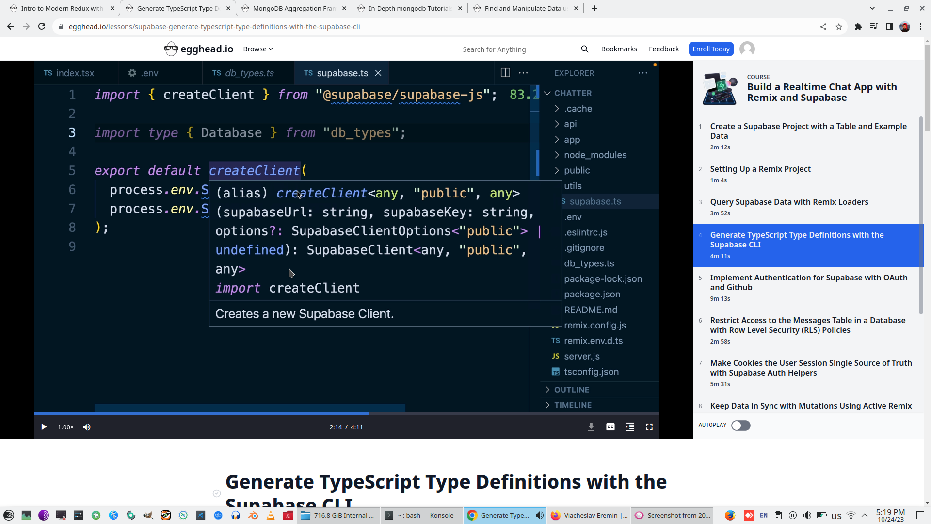This screenshot has width=931, height=524.
Task: Change the 1.00× playback speed
Action: (65, 427)
